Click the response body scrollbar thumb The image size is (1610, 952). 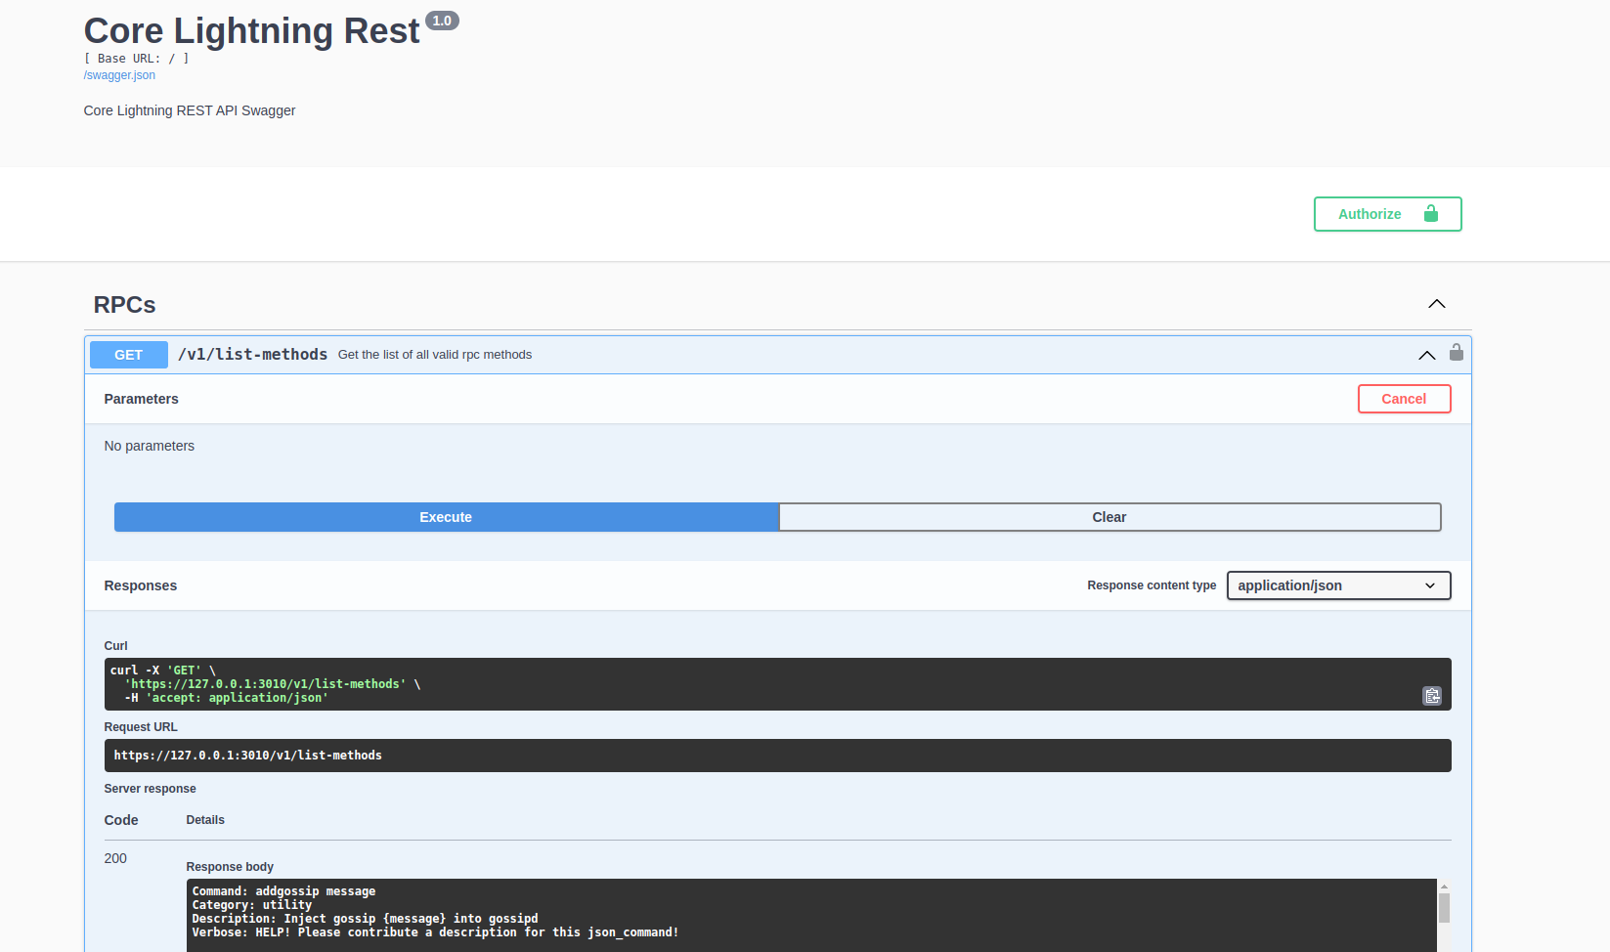click(1444, 908)
